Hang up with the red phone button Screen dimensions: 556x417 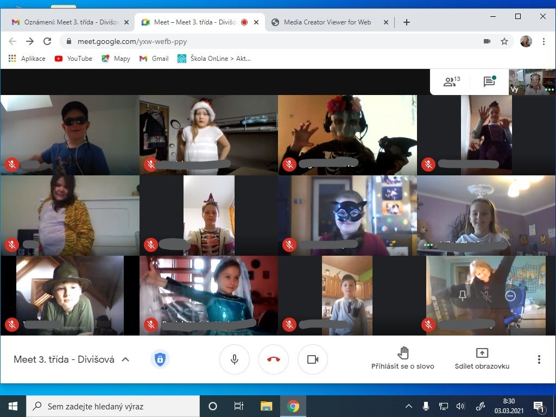[x=274, y=359]
